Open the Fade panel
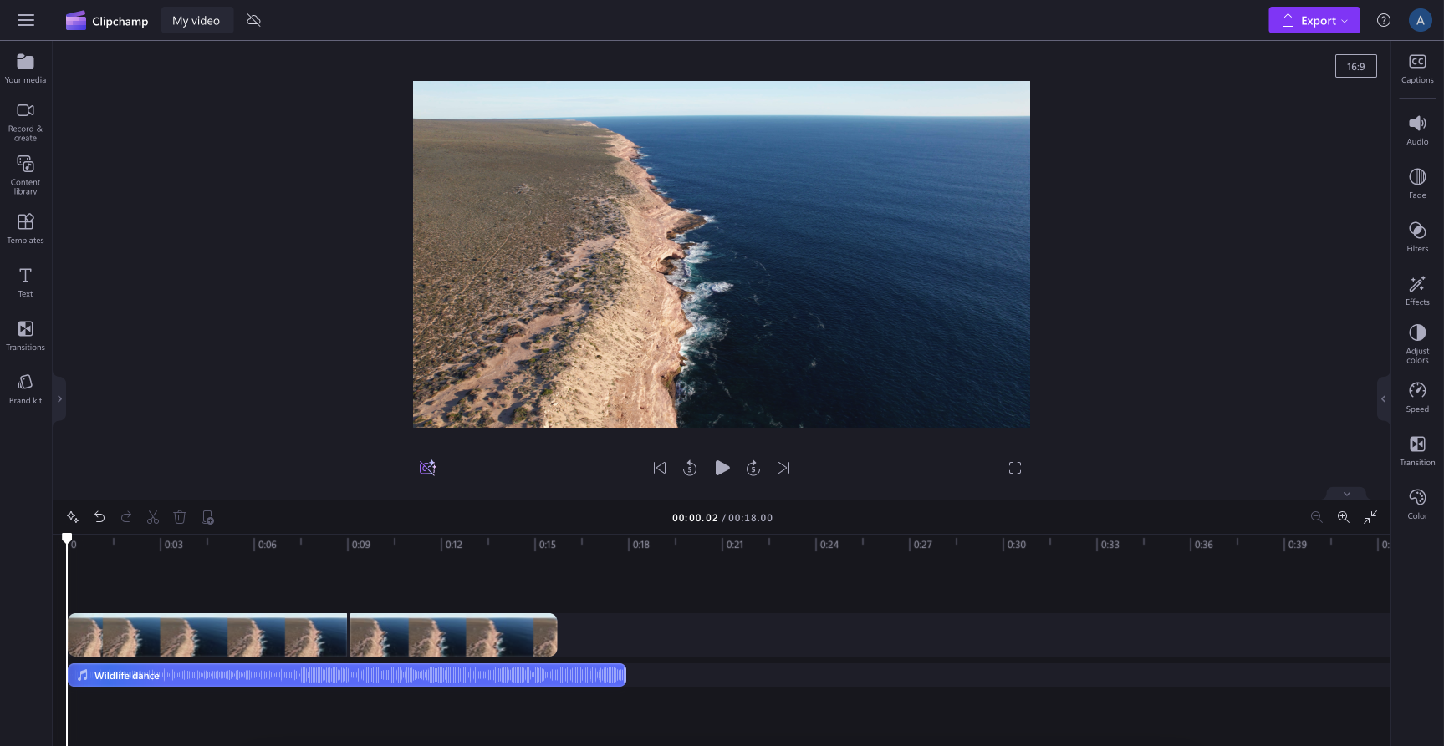The height and width of the screenshot is (746, 1444). coord(1417,184)
